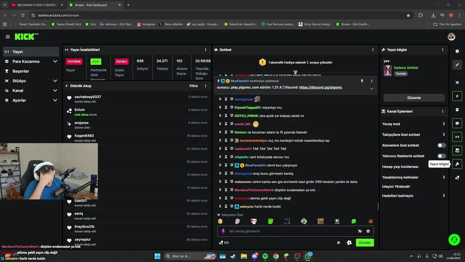Toggle the channel actions icon in right sidebar
Image resolution: width=465 pixels, height=262 pixels.
(x=457, y=150)
